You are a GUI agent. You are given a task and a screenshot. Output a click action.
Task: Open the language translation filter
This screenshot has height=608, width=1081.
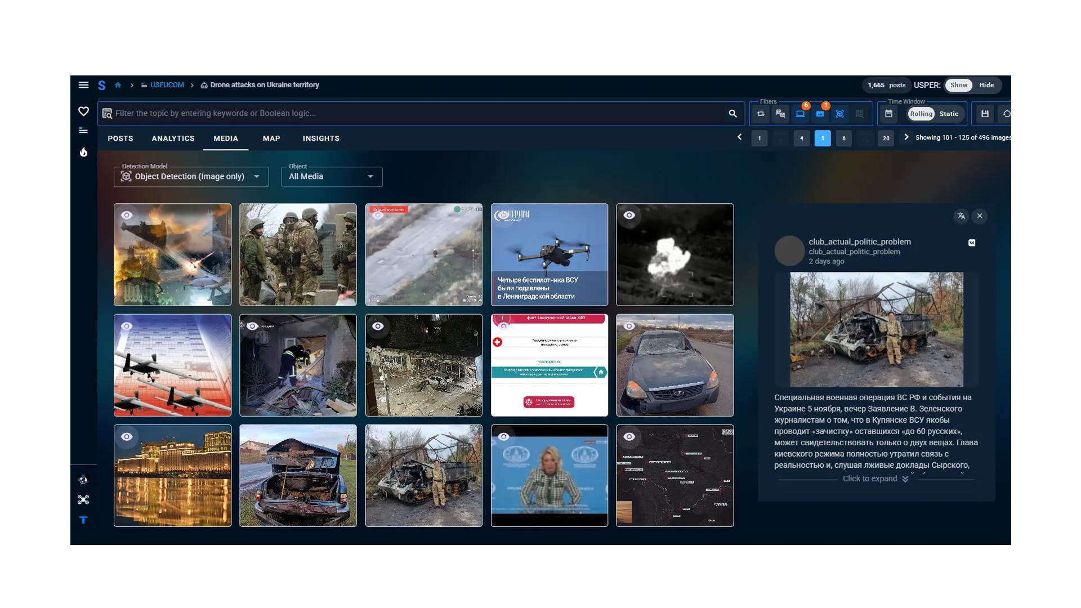tap(780, 114)
